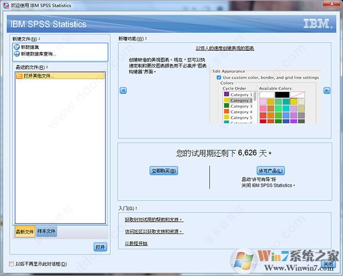
Task: Open the trial help and support link
Action: click(x=154, y=220)
